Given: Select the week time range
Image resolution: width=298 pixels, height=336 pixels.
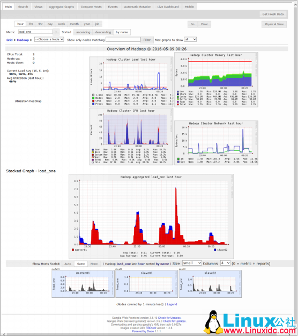Looking at the screenshot, I should (x=61, y=24).
